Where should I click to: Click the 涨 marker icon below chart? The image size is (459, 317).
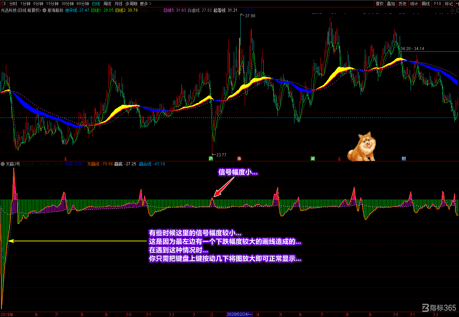point(239,159)
